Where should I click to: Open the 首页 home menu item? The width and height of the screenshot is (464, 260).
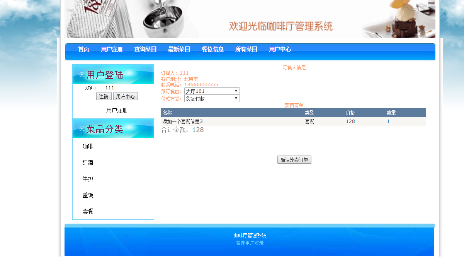83,49
